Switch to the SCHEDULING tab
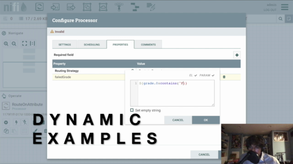The height and width of the screenshot is (164, 293). [92, 45]
